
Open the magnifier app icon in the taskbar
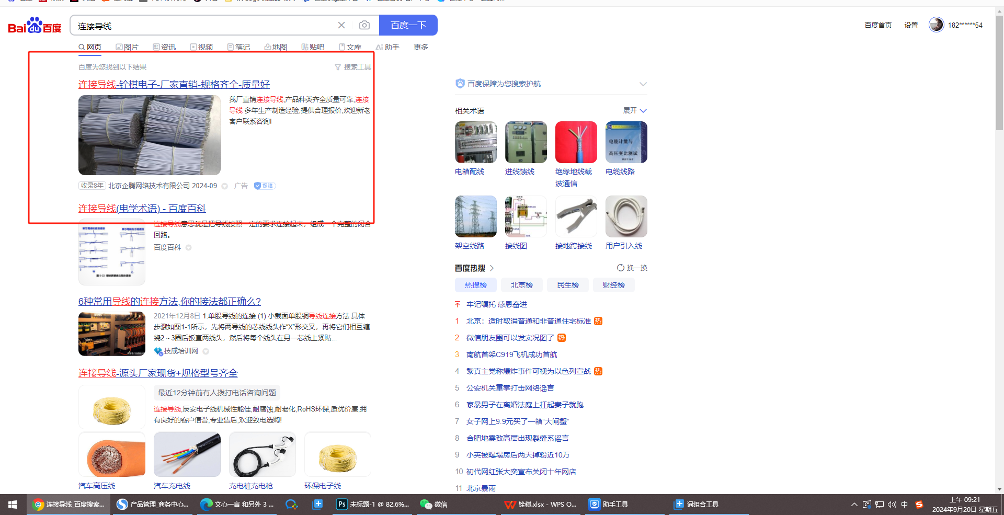point(292,505)
